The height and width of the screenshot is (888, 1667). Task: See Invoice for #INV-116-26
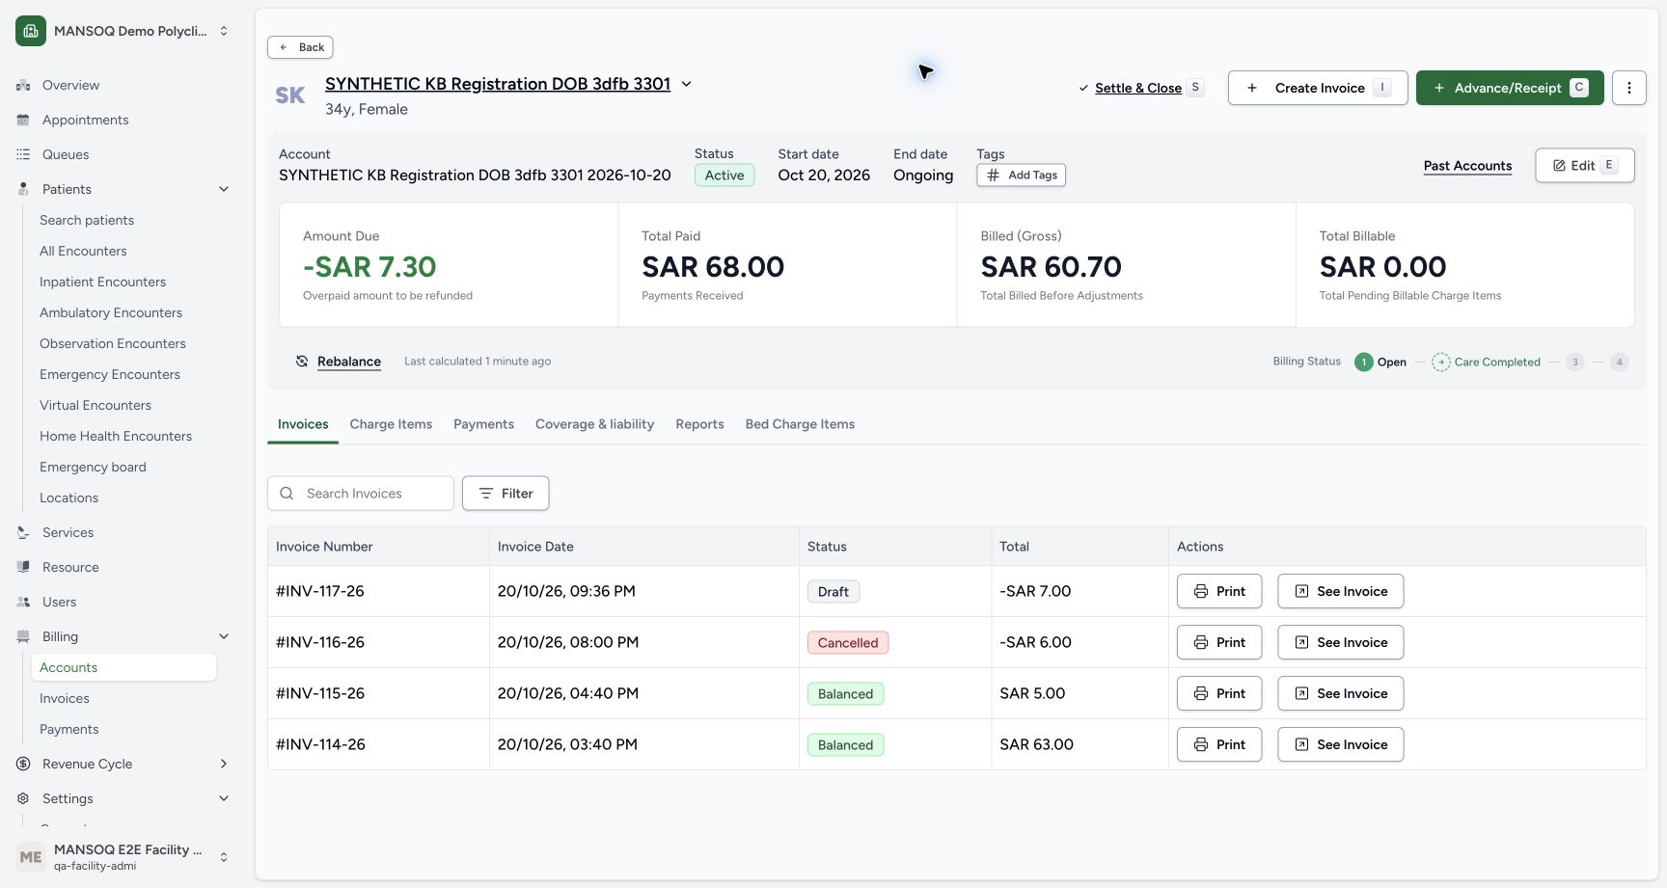pyautogui.click(x=1341, y=642)
